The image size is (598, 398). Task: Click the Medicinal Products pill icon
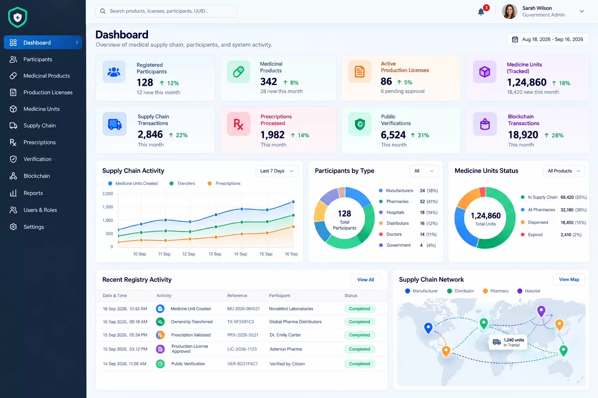pos(239,72)
